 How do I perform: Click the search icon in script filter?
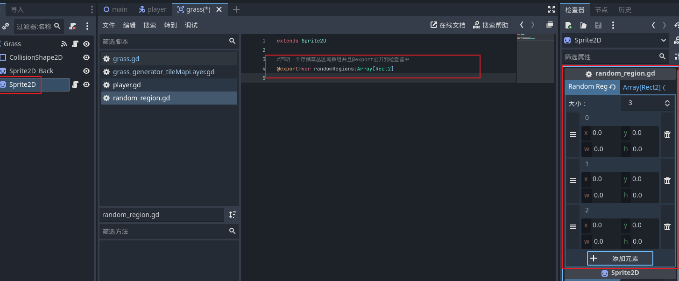coord(232,41)
